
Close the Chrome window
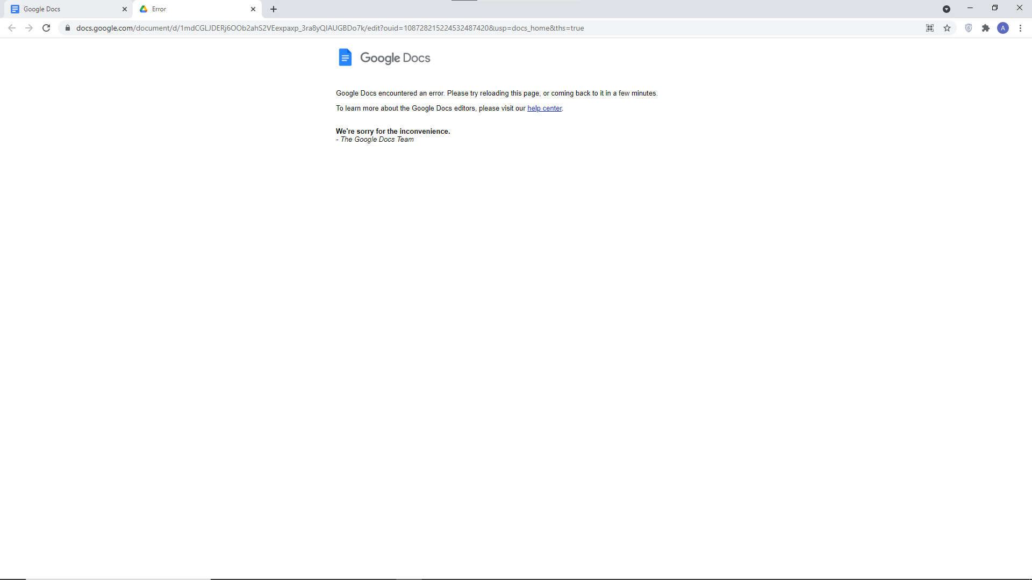point(1020,8)
